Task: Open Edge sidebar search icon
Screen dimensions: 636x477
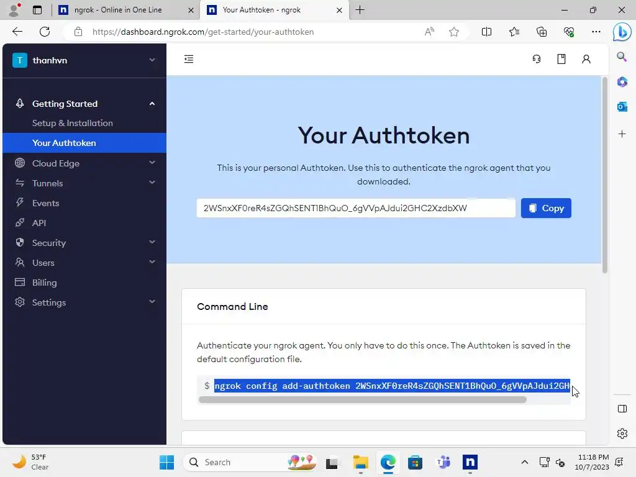Action: pyautogui.click(x=622, y=57)
